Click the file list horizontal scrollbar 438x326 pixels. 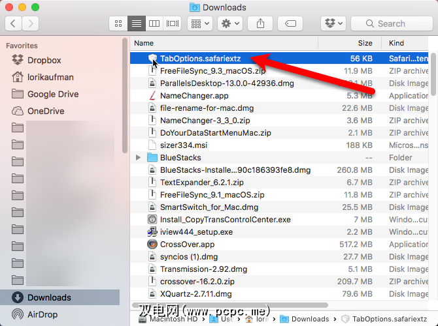coord(230,305)
